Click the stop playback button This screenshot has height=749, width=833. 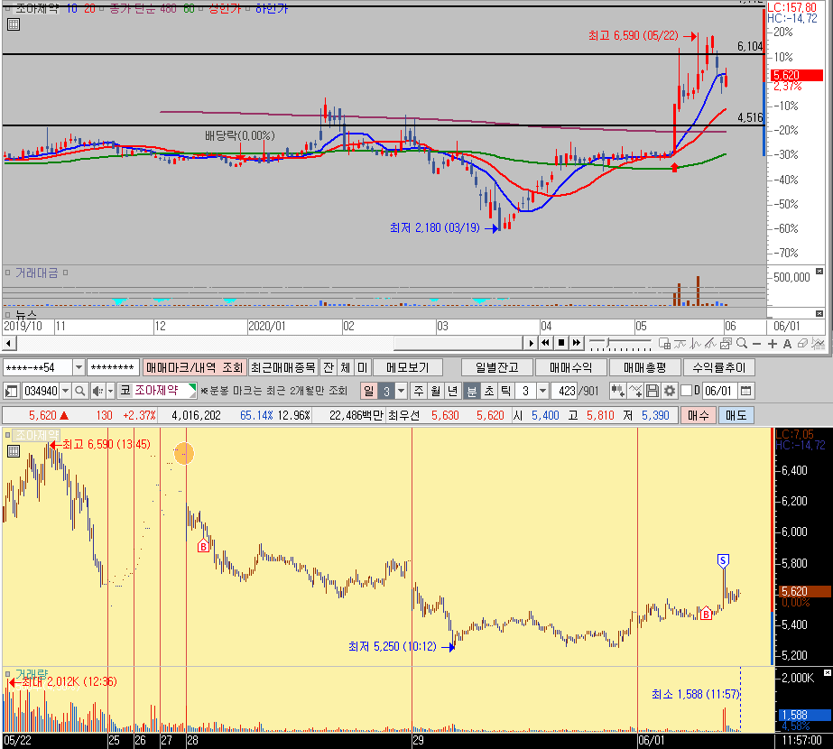click(x=560, y=344)
